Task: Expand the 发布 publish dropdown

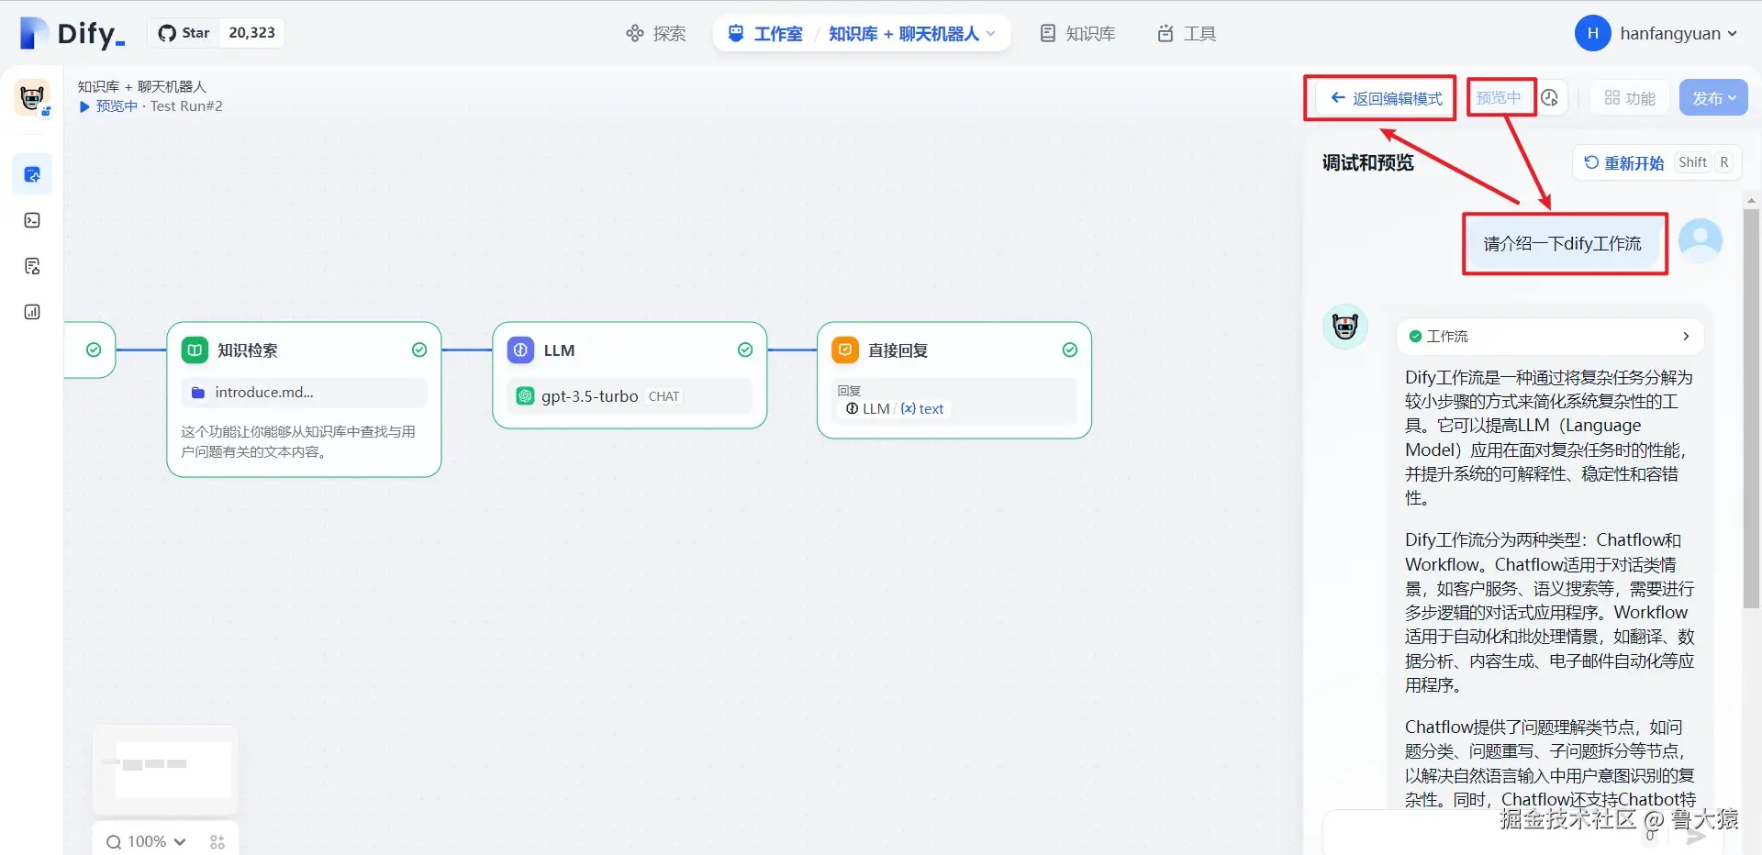Action: tap(1713, 98)
